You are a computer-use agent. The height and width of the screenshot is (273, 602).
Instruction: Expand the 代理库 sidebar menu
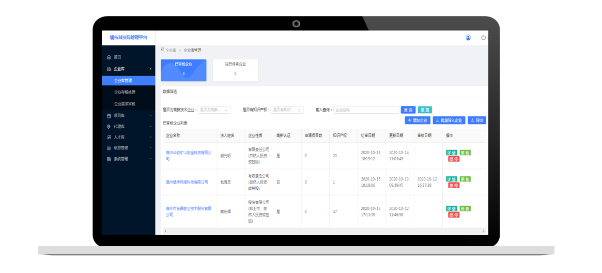point(122,127)
